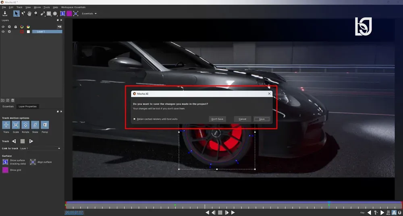
Task: Toggle tracking cog for Layer 1
Action: tap(9, 31)
